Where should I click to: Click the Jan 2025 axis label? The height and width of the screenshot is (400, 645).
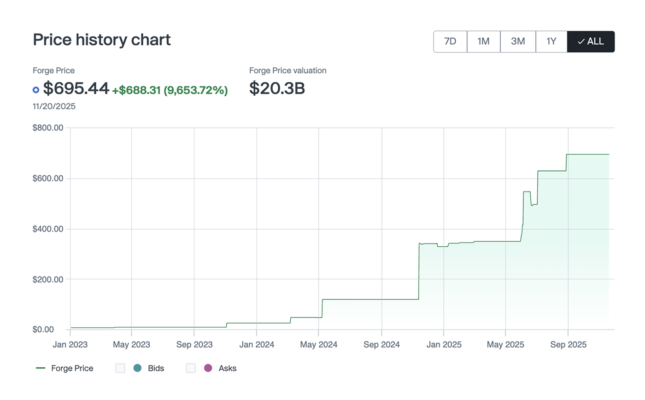(x=444, y=345)
